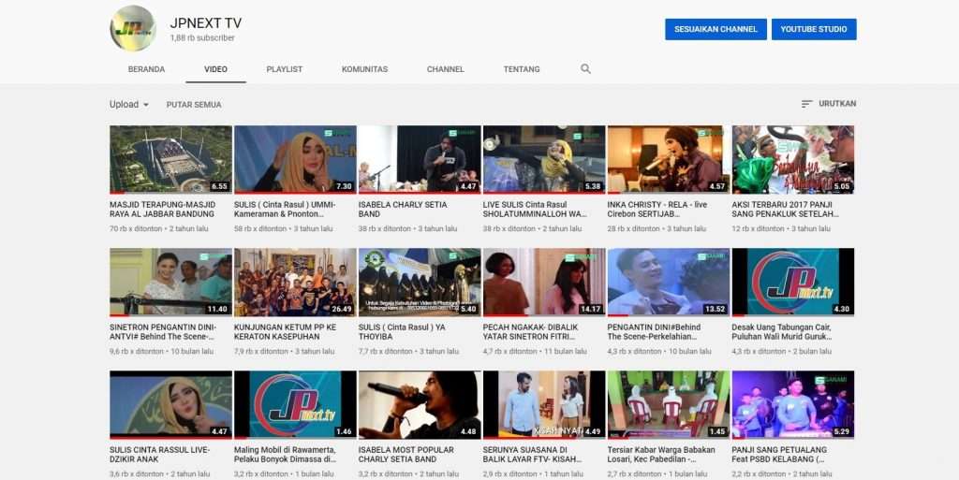Open the SULIS CINTA RASSUL LIVE-DZIKIR thumbnail
Viewport: 959px width, 480px height.
[170, 405]
